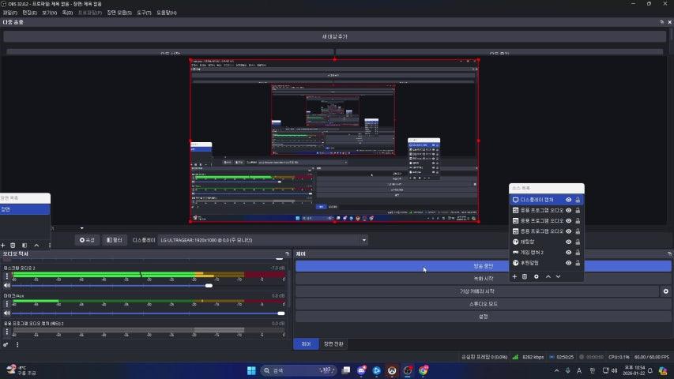674x379 pixels.
Task: Add a new source with the plus icon
Action: 514,276
